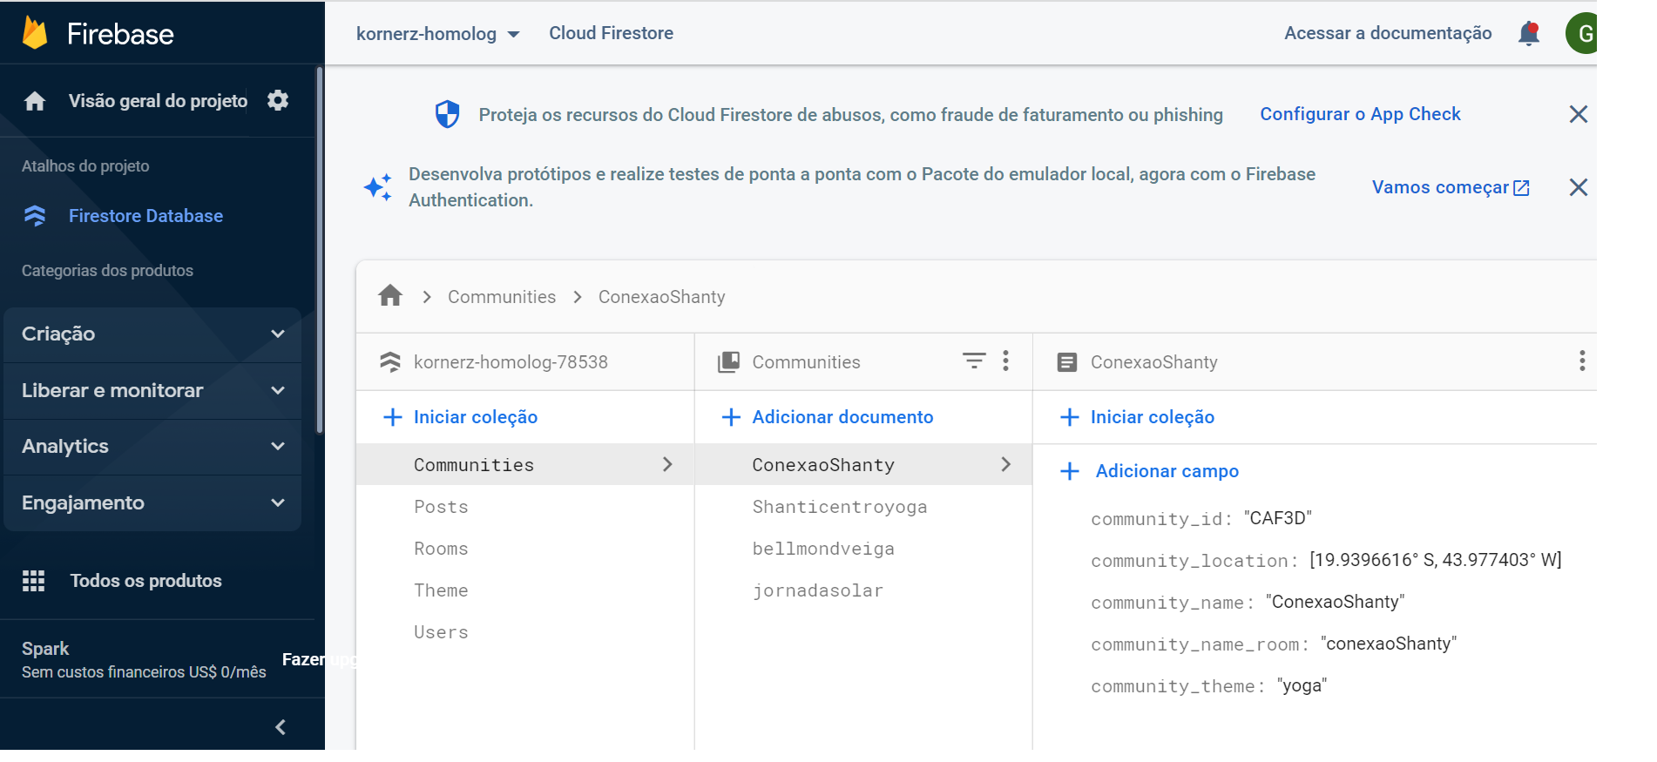The image size is (1657, 762).
Task: Expand the Liberar e monitorar category
Action: [x=152, y=391]
